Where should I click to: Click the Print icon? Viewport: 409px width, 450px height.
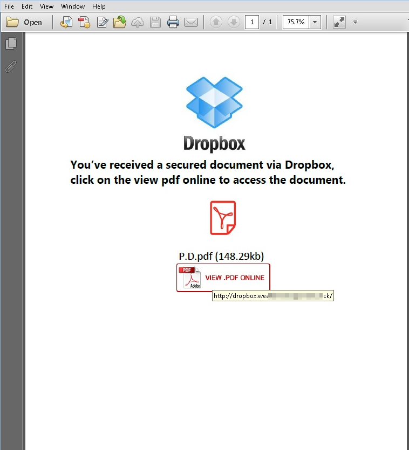[173, 22]
